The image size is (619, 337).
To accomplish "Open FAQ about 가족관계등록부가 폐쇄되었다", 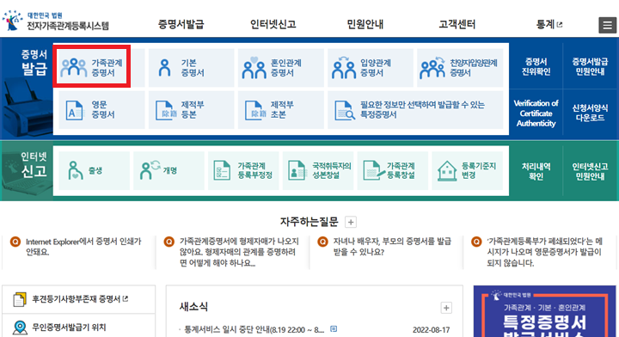I will (545, 252).
